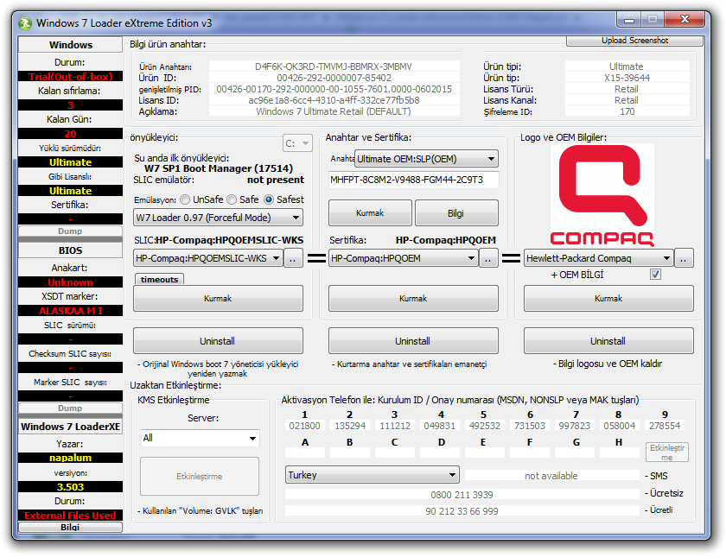Click the 'not available' SMS field
The width and height of the screenshot is (726, 557).
pyautogui.click(x=551, y=476)
